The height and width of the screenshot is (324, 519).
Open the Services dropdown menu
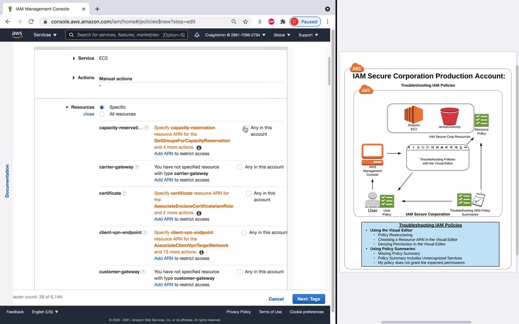(x=45, y=35)
